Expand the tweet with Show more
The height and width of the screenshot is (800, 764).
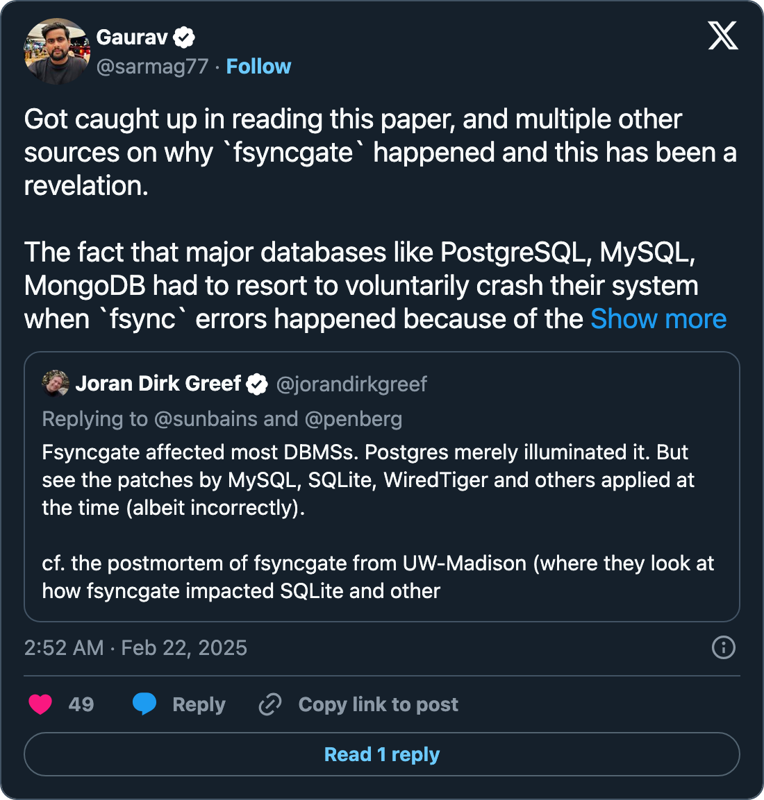pos(658,319)
